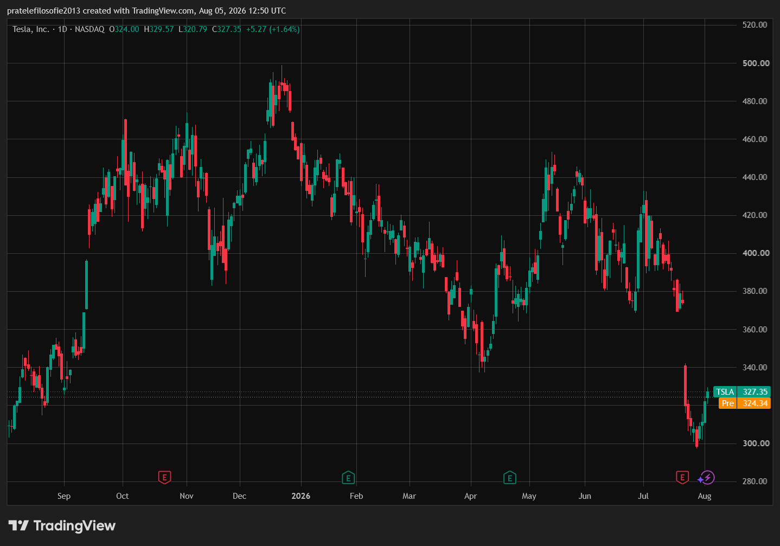
Task: Select the low value L320.79
Action: pos(193,29)
